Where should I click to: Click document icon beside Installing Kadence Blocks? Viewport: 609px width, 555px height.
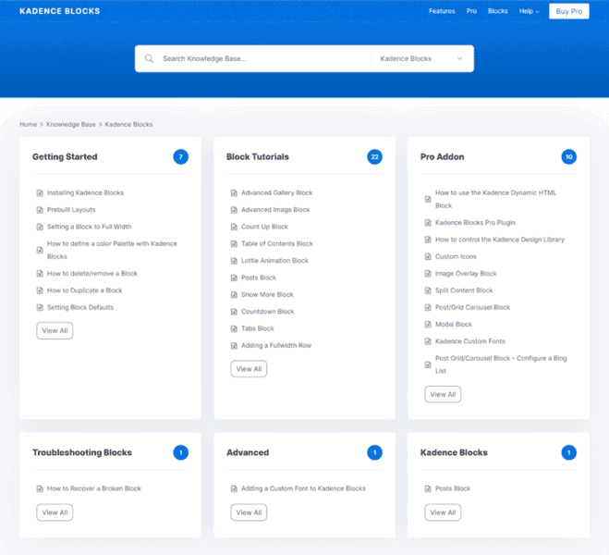click(40, 193)
